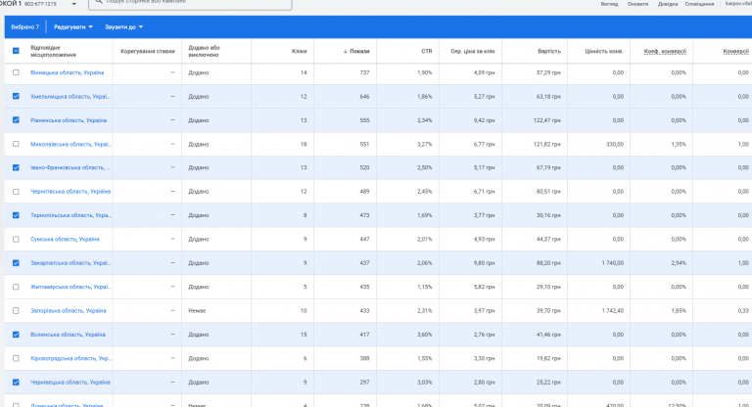The image size is (752, 407).
Task: Open the Рівненська область, Україна link
Action: point(69,120)
